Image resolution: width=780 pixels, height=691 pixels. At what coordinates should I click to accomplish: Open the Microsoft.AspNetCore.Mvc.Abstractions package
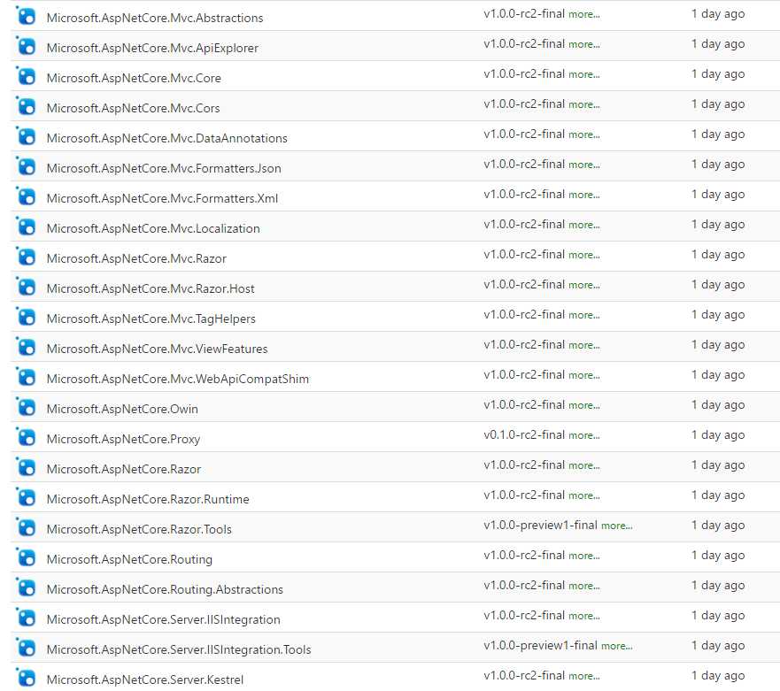155,18
